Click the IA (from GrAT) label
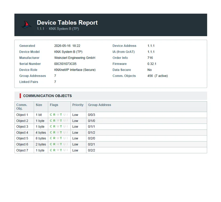This screenshot has width=221, height=202. (123, 52)
